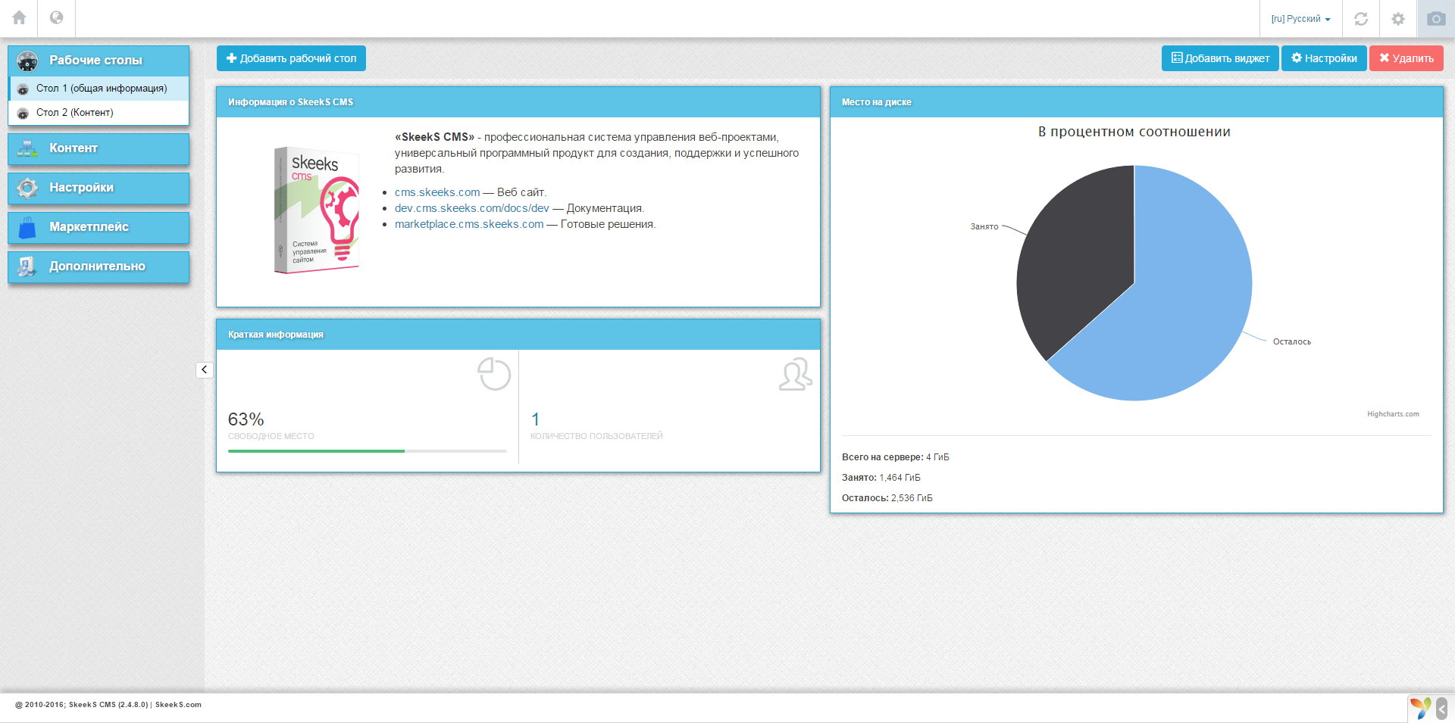Go to the home icon in top bar
Viewport: 1455px width, 723px height.
(x=19, y=18)
